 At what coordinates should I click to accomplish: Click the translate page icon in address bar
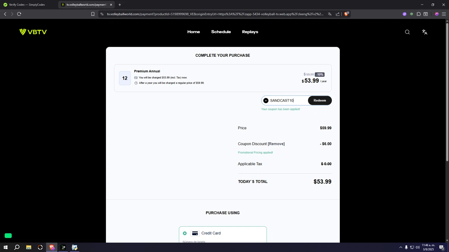pos(330,14)
